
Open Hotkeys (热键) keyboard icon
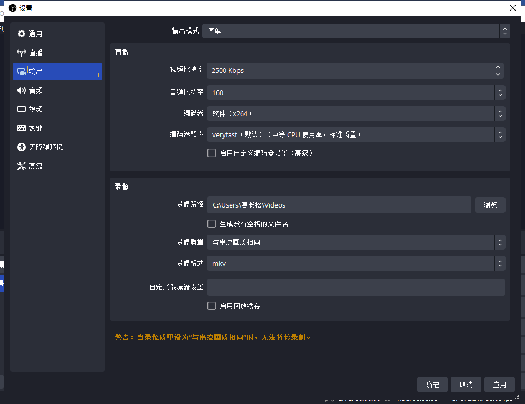[22, 128]
